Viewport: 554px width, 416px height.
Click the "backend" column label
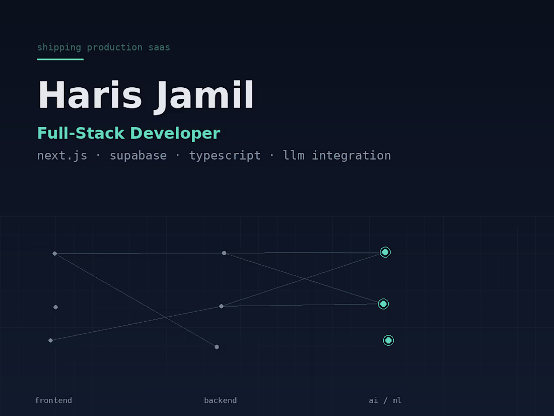221,400
